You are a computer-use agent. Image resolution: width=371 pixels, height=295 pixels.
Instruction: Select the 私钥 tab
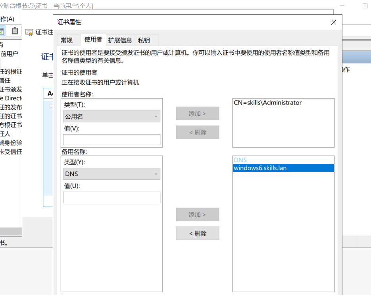pos(144,40)
